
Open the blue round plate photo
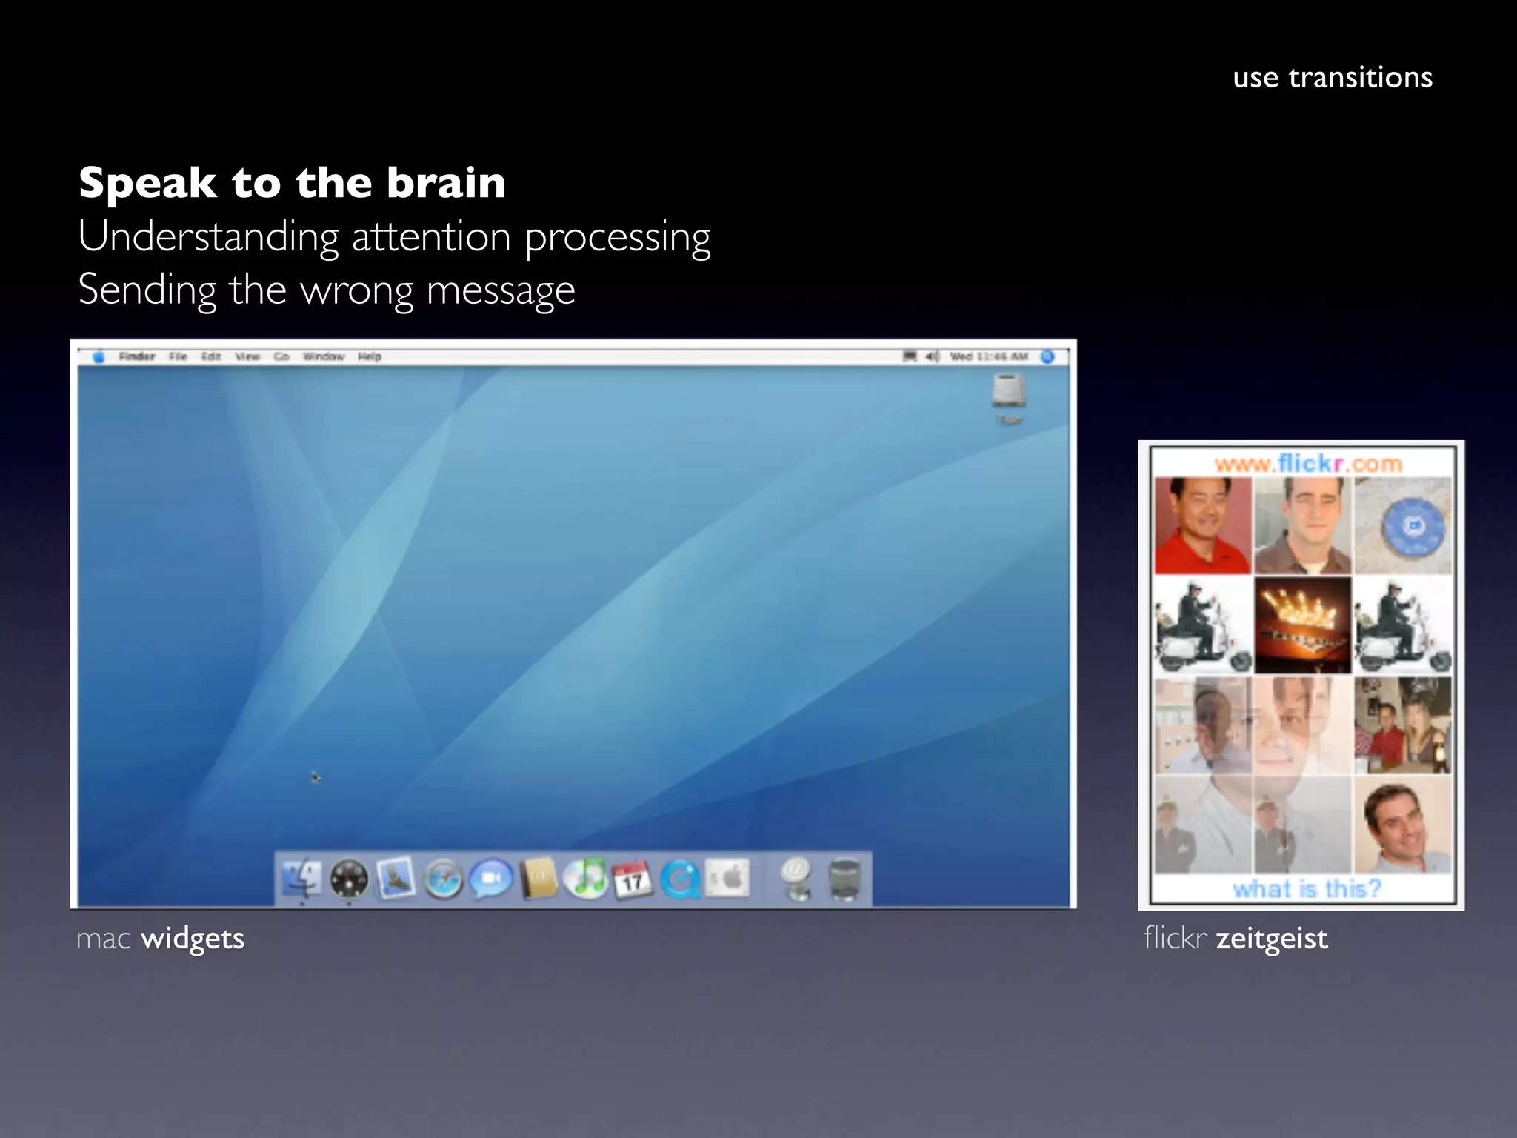point(1403,525)
